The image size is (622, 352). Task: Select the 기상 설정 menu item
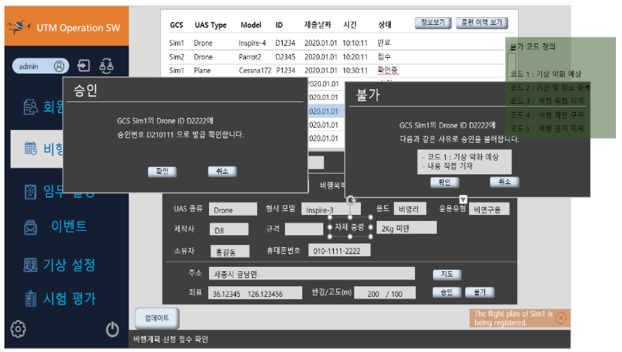[x=69, y=265]
